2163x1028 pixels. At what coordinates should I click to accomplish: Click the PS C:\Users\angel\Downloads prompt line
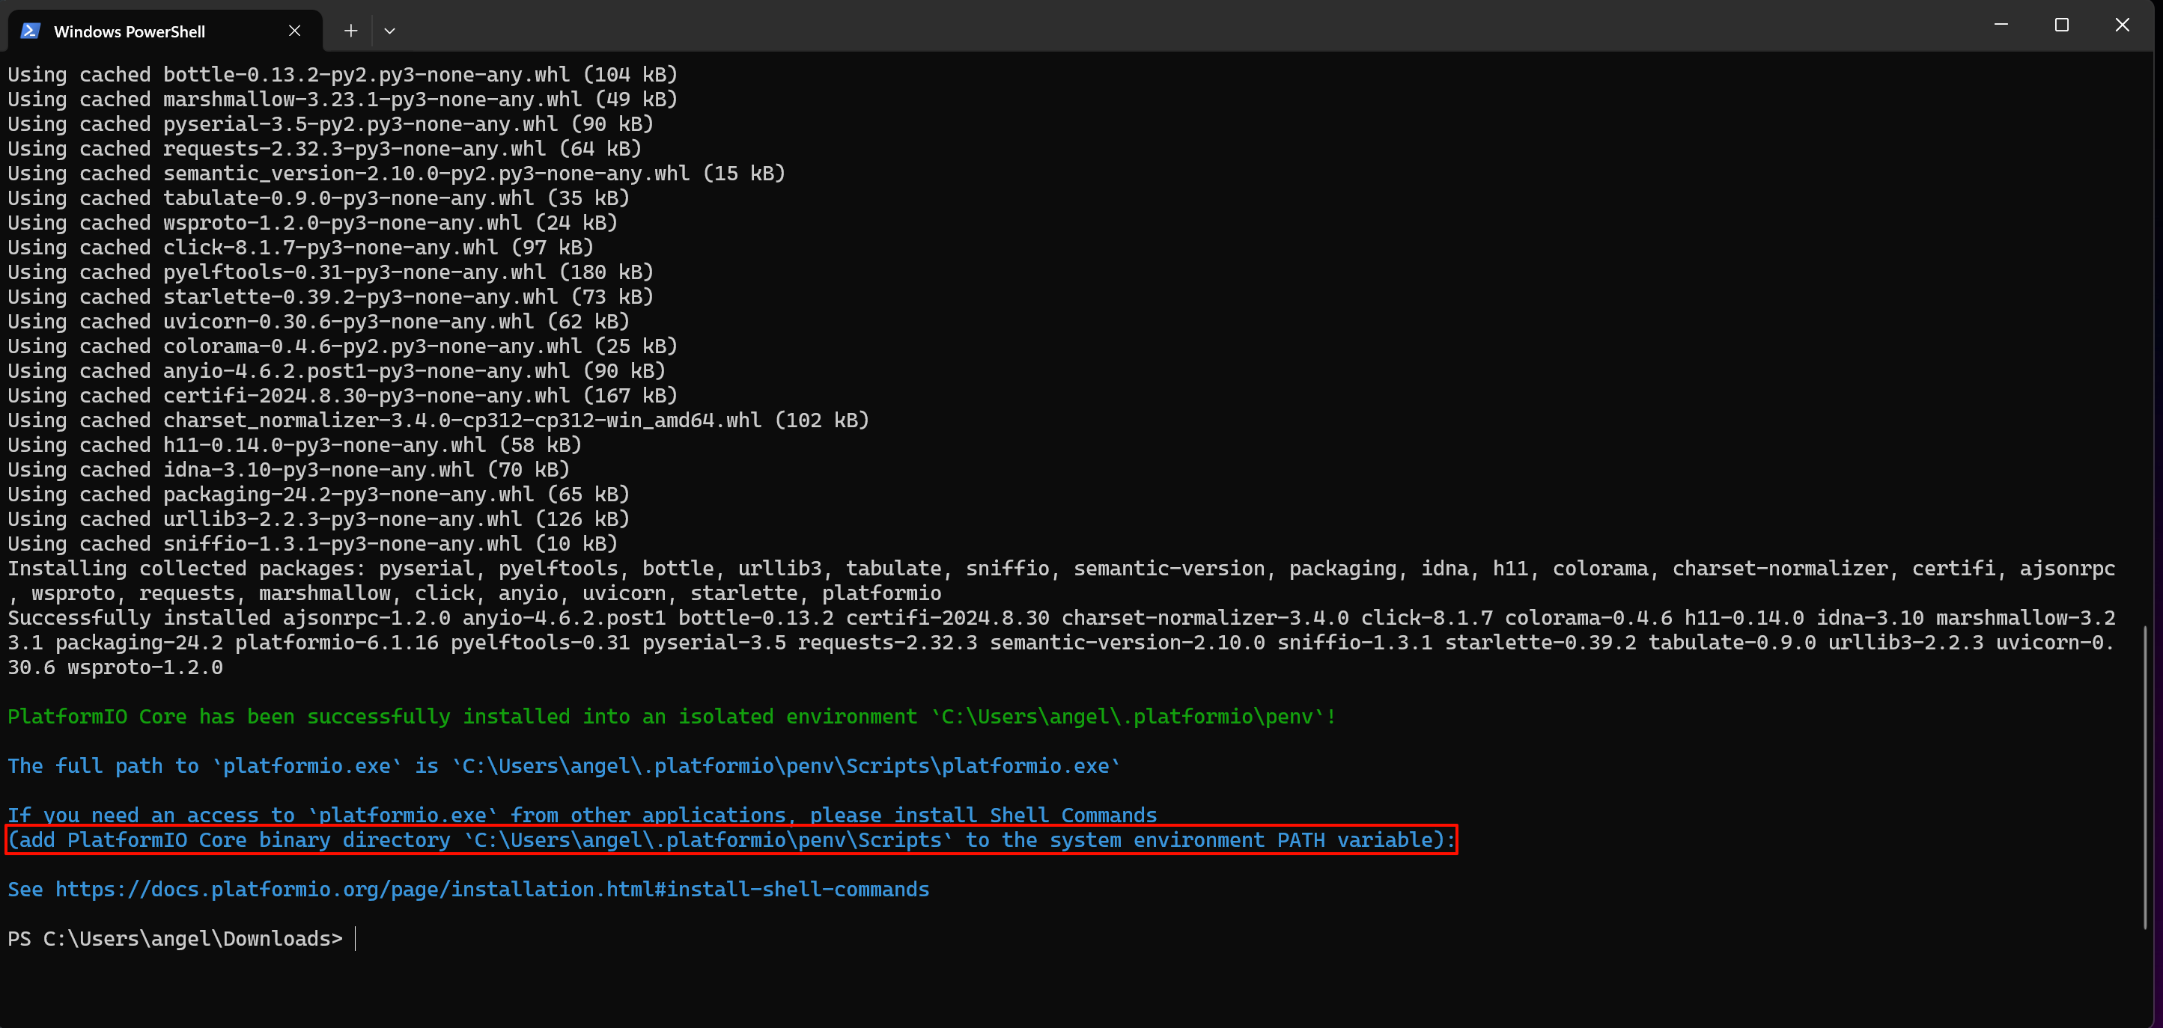(174, 939)
